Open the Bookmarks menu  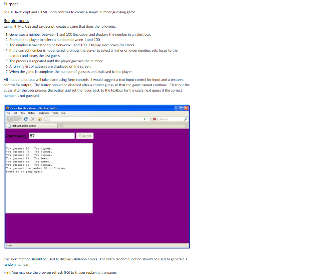[x=43, y=113]
